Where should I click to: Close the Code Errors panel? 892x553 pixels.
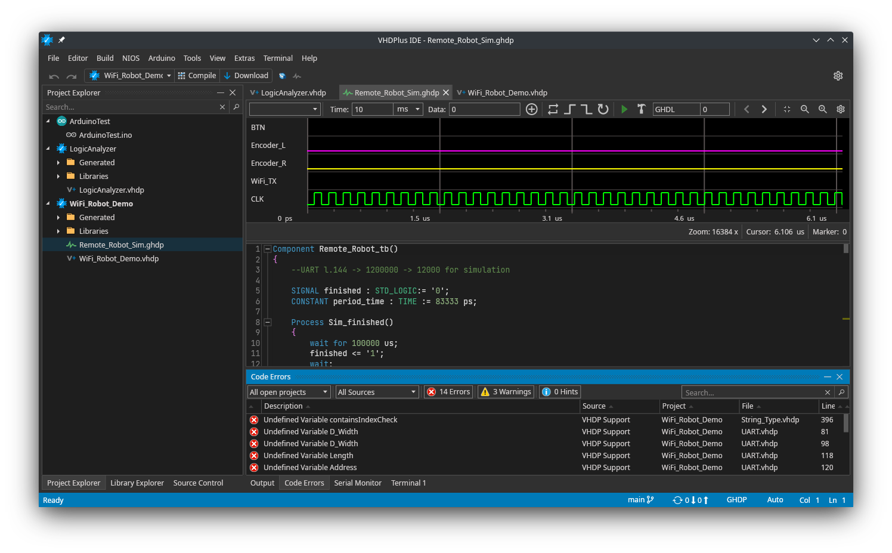[x=840, y=376]
